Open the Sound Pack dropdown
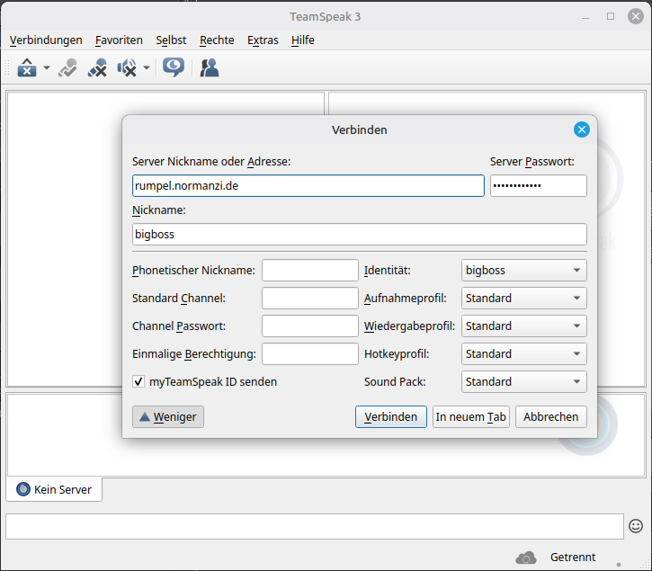Screen dimensions: 652x571 click(523, 381)
